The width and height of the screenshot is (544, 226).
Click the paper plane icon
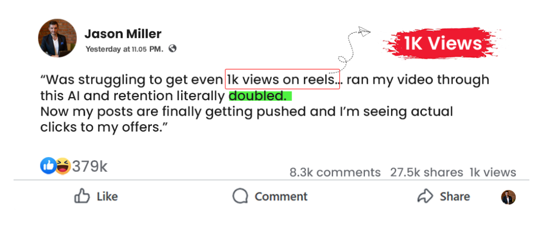364,32
